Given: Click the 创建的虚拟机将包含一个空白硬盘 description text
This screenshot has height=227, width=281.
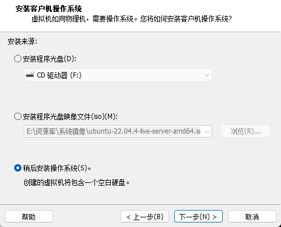Looking at the screenshot, I should coord(76,182).
